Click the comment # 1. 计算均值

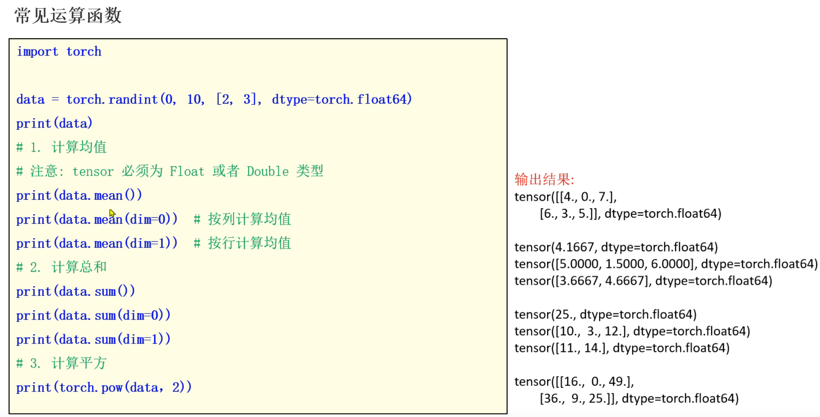(62, 147)
